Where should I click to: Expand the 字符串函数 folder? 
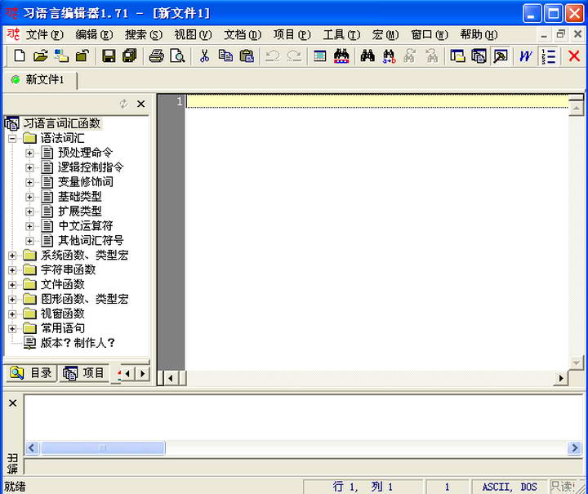[12, 270]
